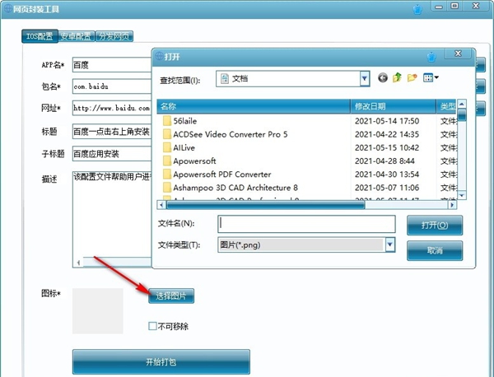Click the AILive folder icon
494x377 pixels.
(166, 147)
